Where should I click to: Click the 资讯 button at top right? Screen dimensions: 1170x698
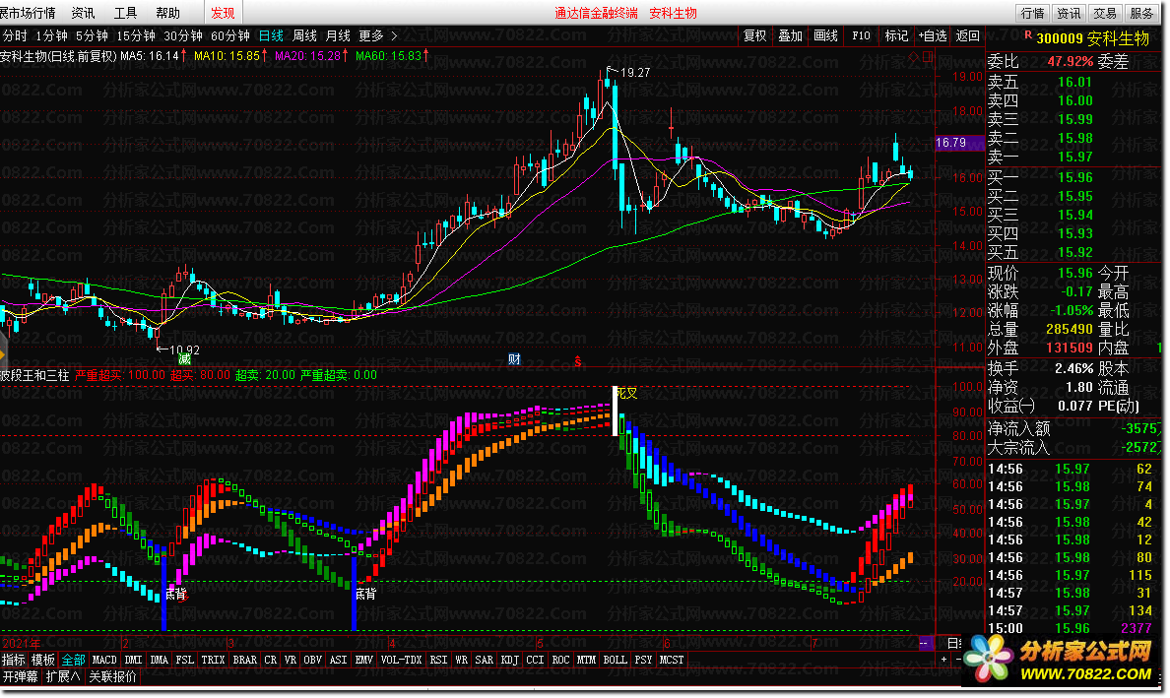[x=1069, y=13]
